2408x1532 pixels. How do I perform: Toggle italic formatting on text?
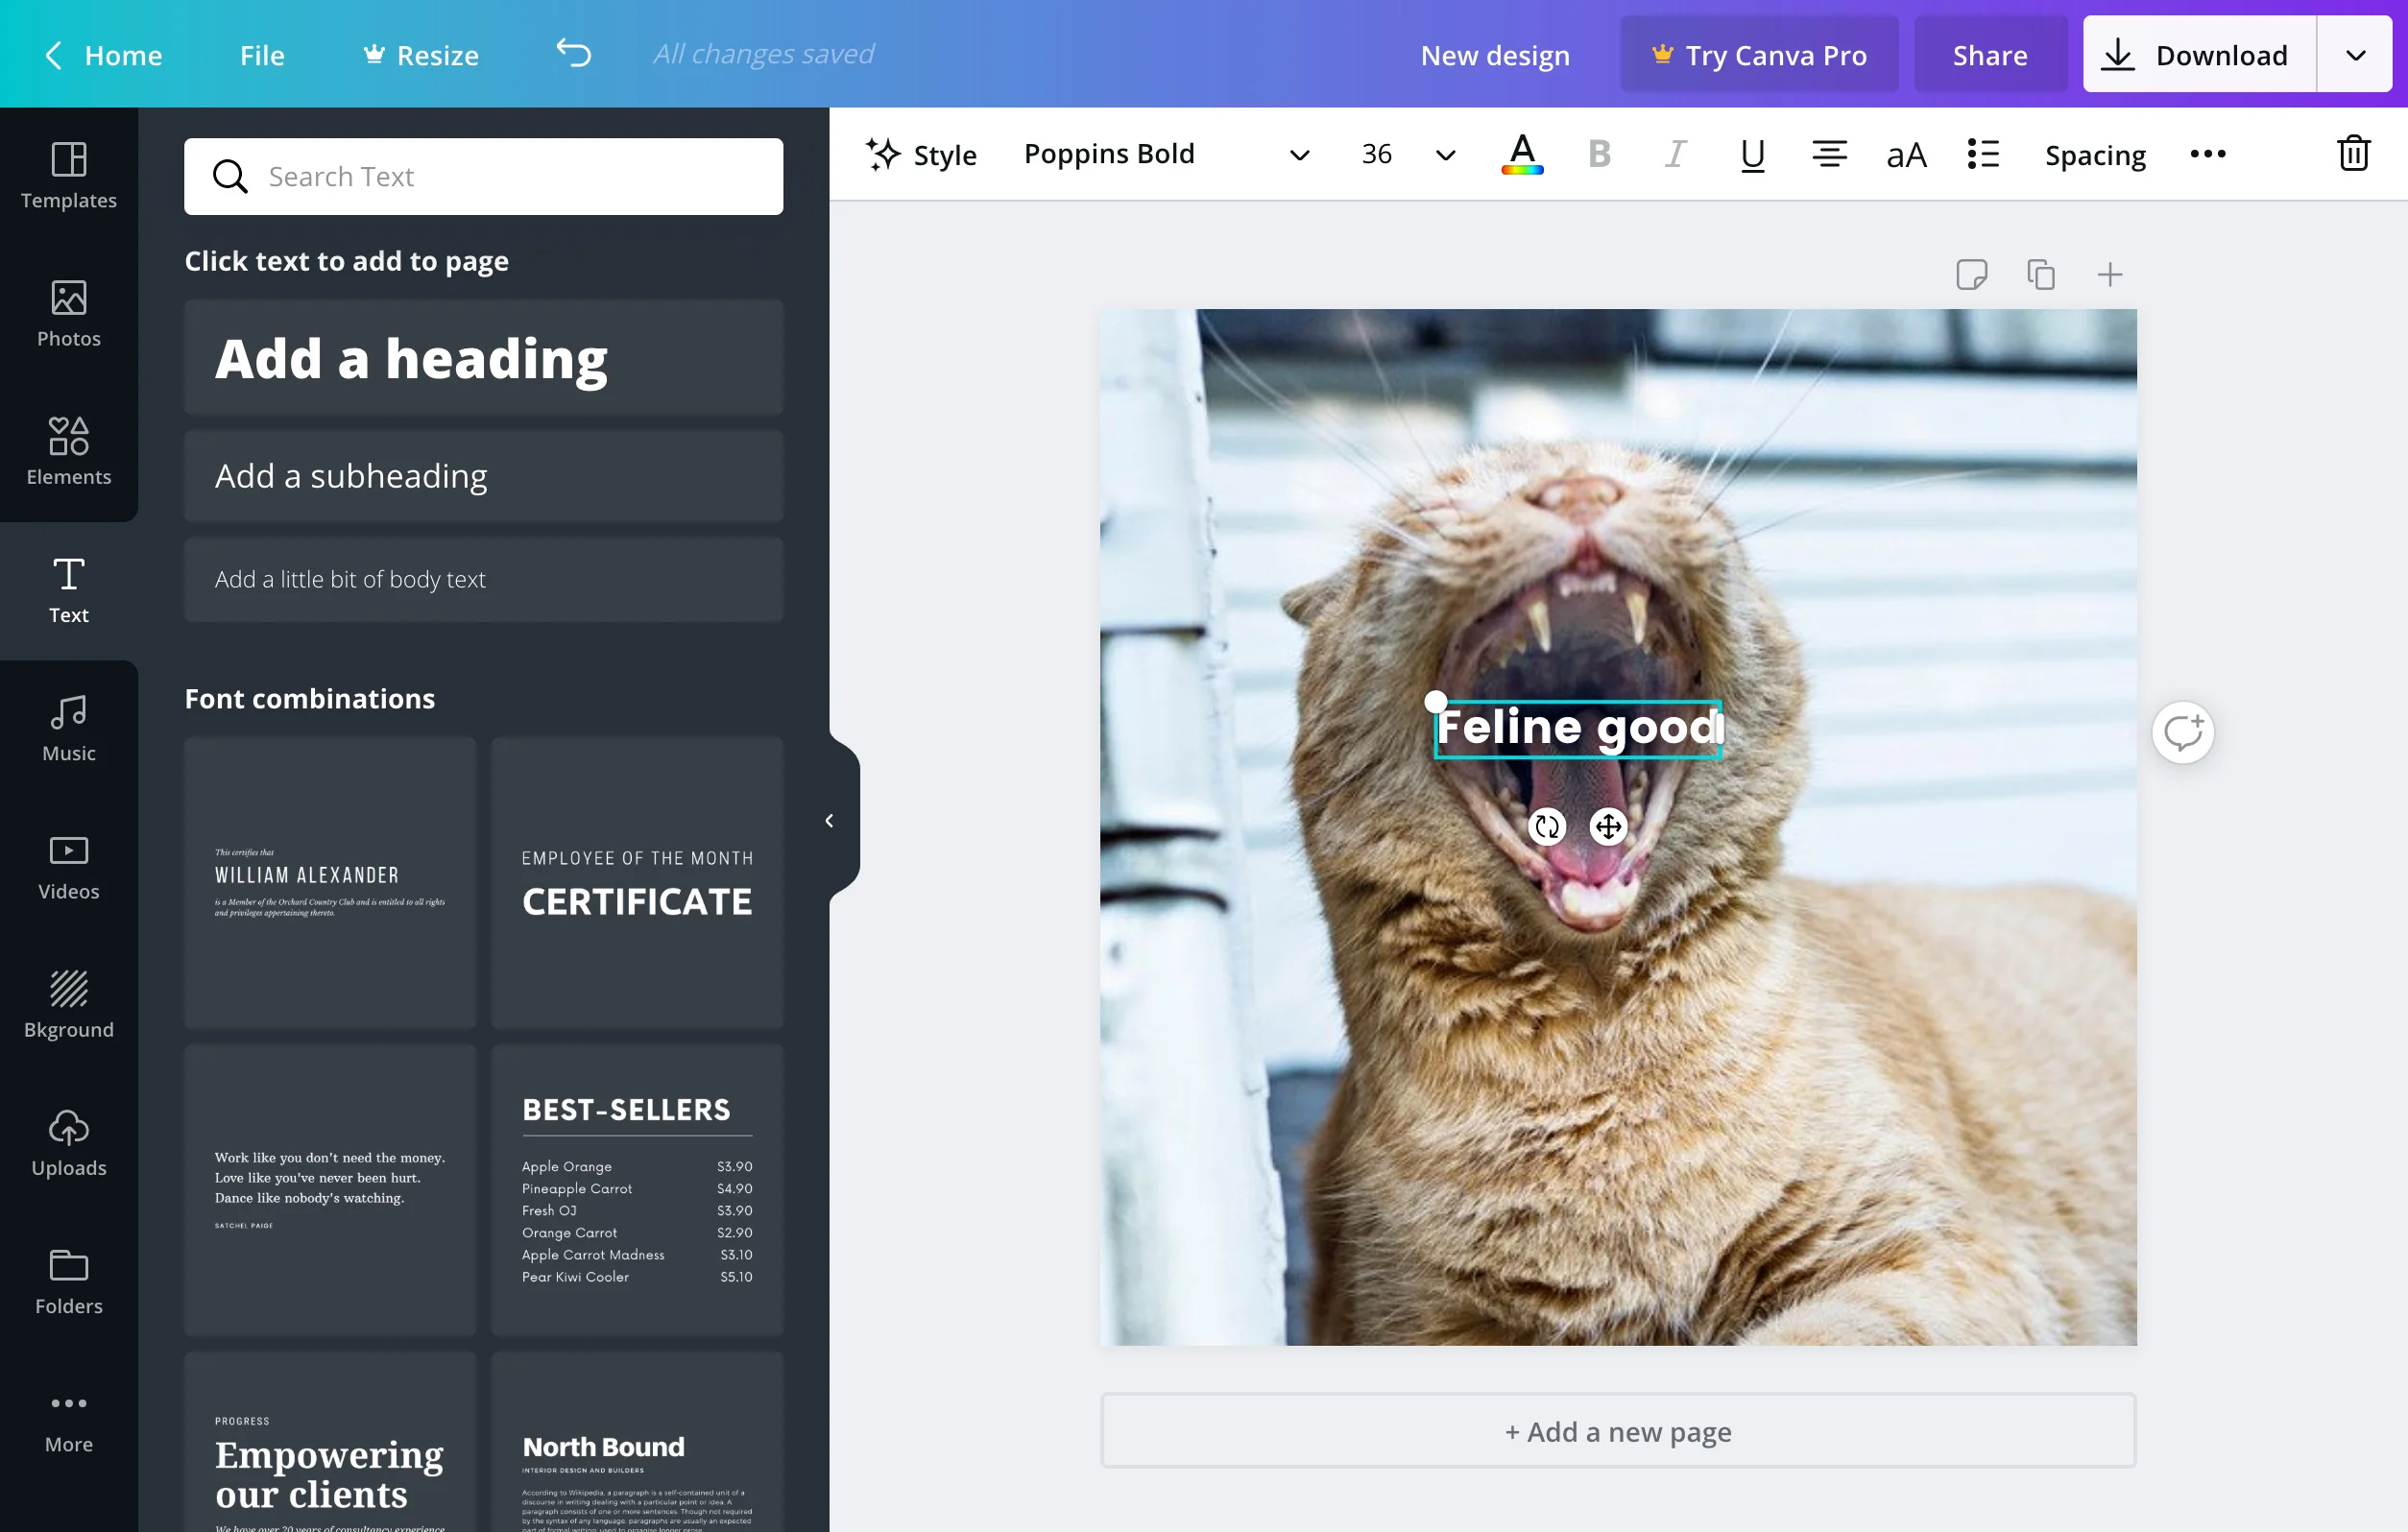(x=1674, y=155)
